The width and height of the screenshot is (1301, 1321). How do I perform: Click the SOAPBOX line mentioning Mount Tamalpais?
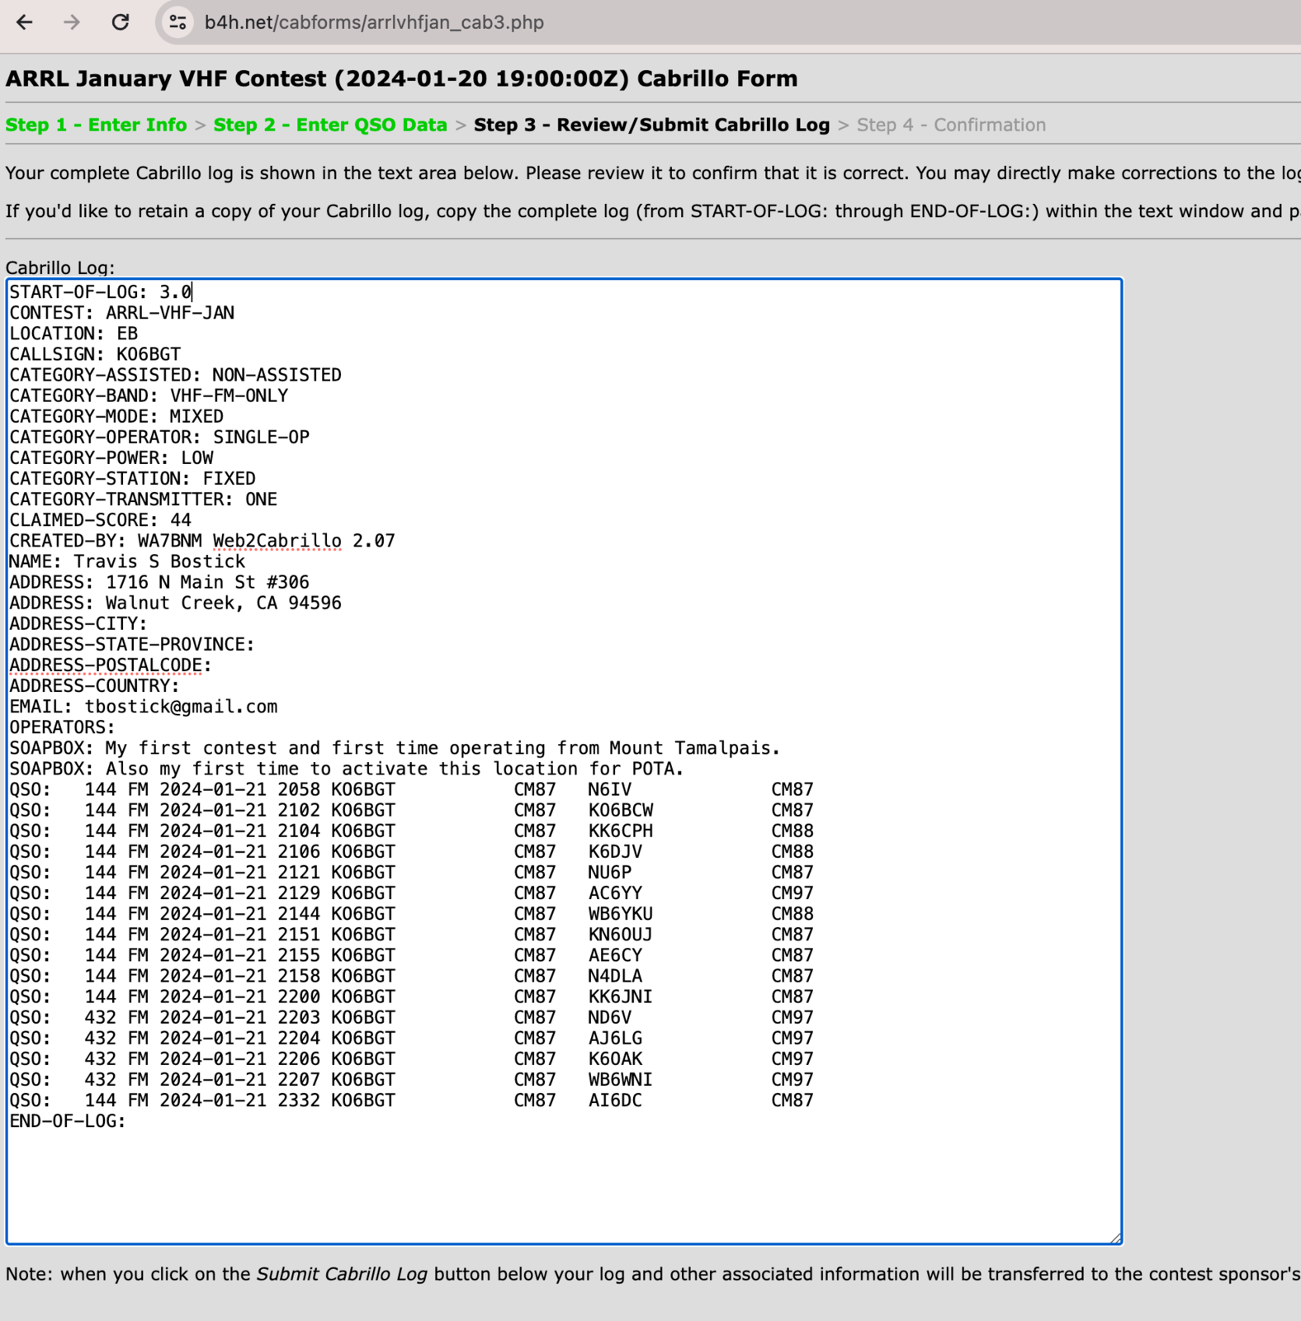395,748
